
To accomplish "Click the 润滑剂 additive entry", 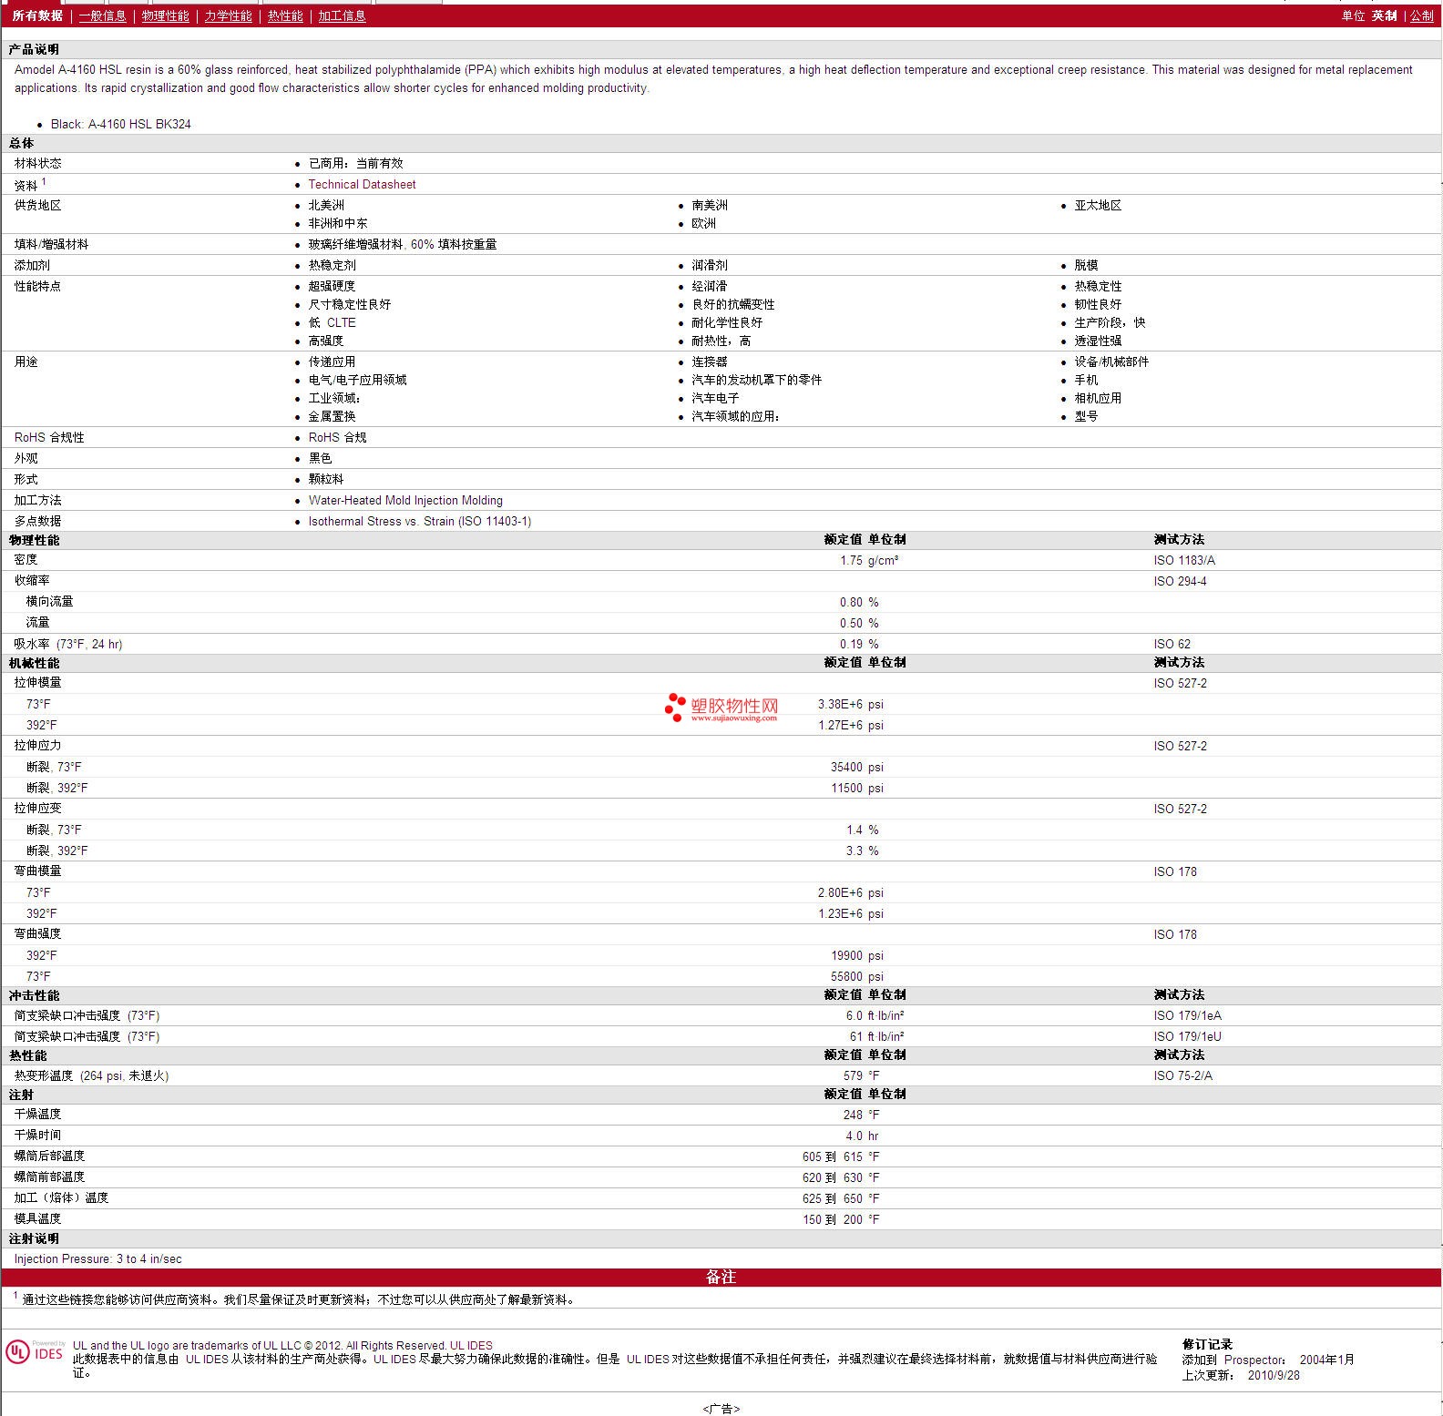I will click(709, 265).
